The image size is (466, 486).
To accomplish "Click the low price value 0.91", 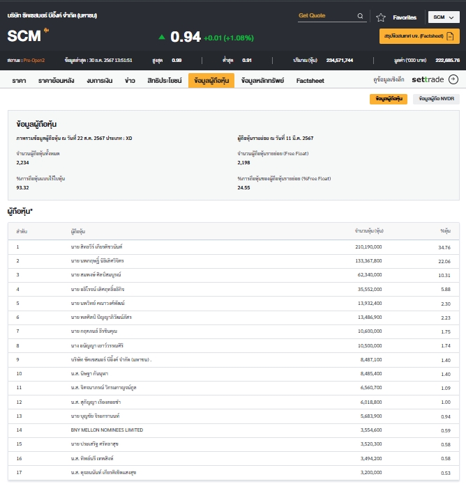I will coord(247,60).
